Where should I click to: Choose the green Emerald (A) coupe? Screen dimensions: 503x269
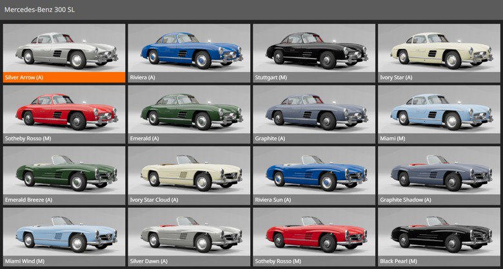pyautogui.click(x=190, y=109)
